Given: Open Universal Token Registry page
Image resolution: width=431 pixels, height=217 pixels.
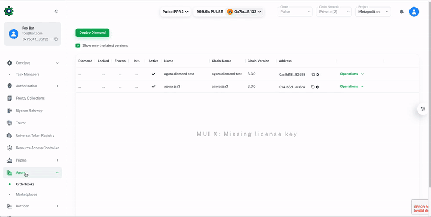Looking at the screenshot, I should click(34, 135).
